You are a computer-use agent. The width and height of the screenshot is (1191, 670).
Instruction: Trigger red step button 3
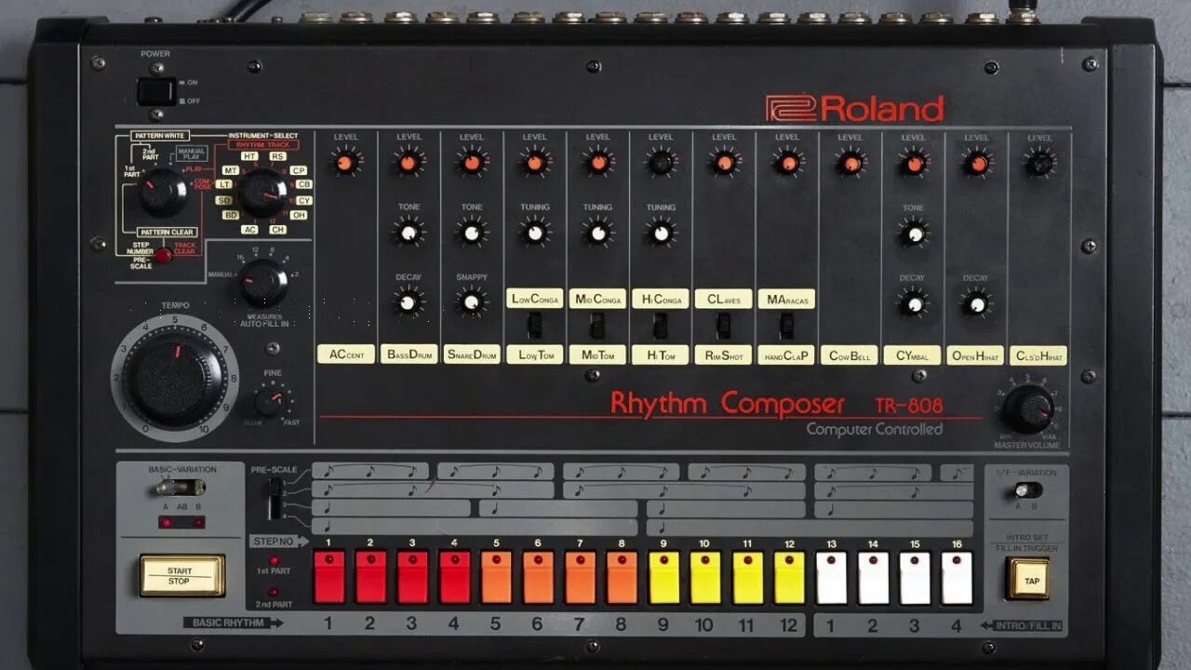click(412, 577)
